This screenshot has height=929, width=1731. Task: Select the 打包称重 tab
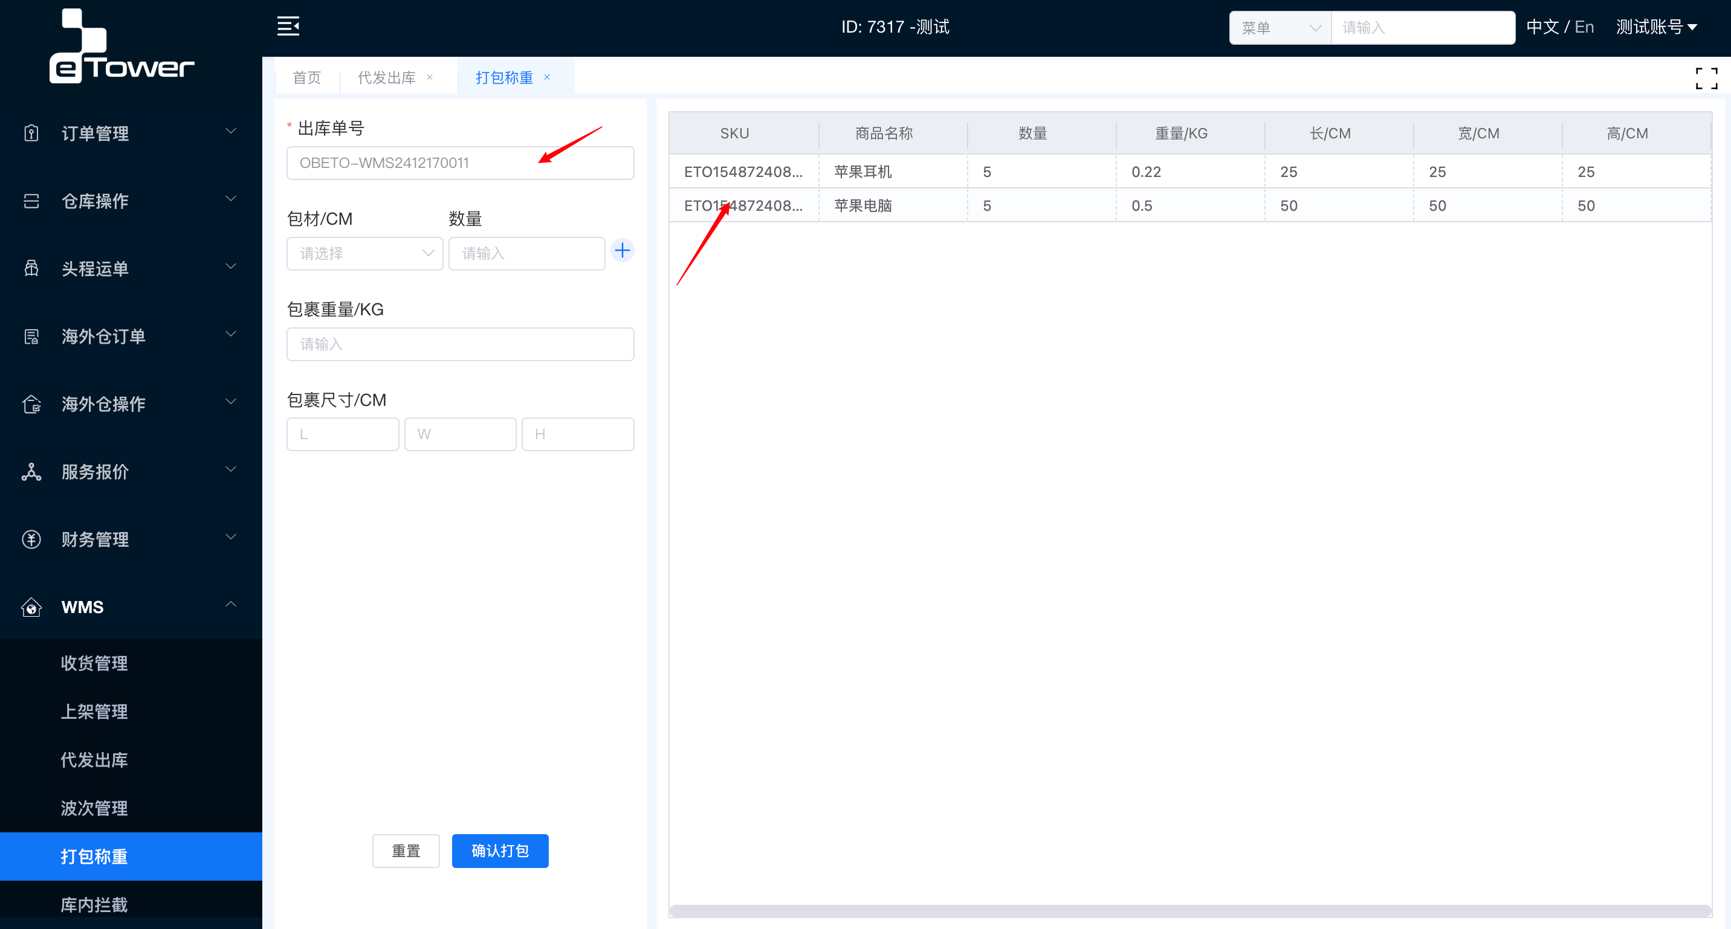point(504,77)
